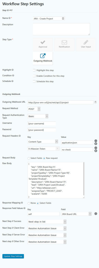Select the Notification envelope step type
Screen dimensions: 99x268
(64, 44)
